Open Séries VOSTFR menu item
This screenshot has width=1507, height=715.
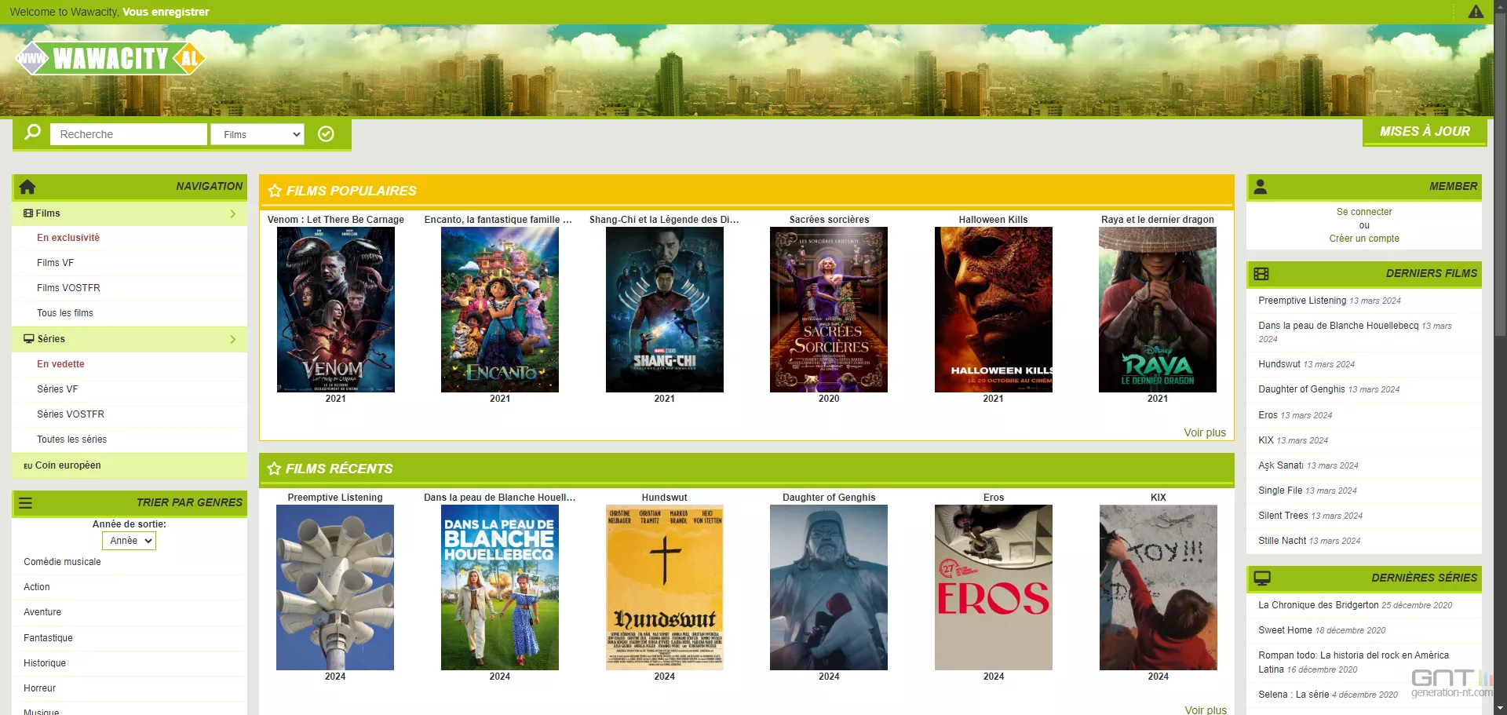(71, 414)
